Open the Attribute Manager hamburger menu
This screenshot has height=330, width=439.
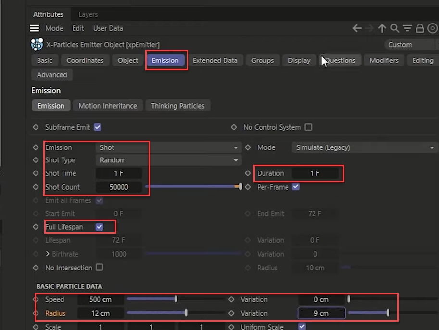click(34, 28)
